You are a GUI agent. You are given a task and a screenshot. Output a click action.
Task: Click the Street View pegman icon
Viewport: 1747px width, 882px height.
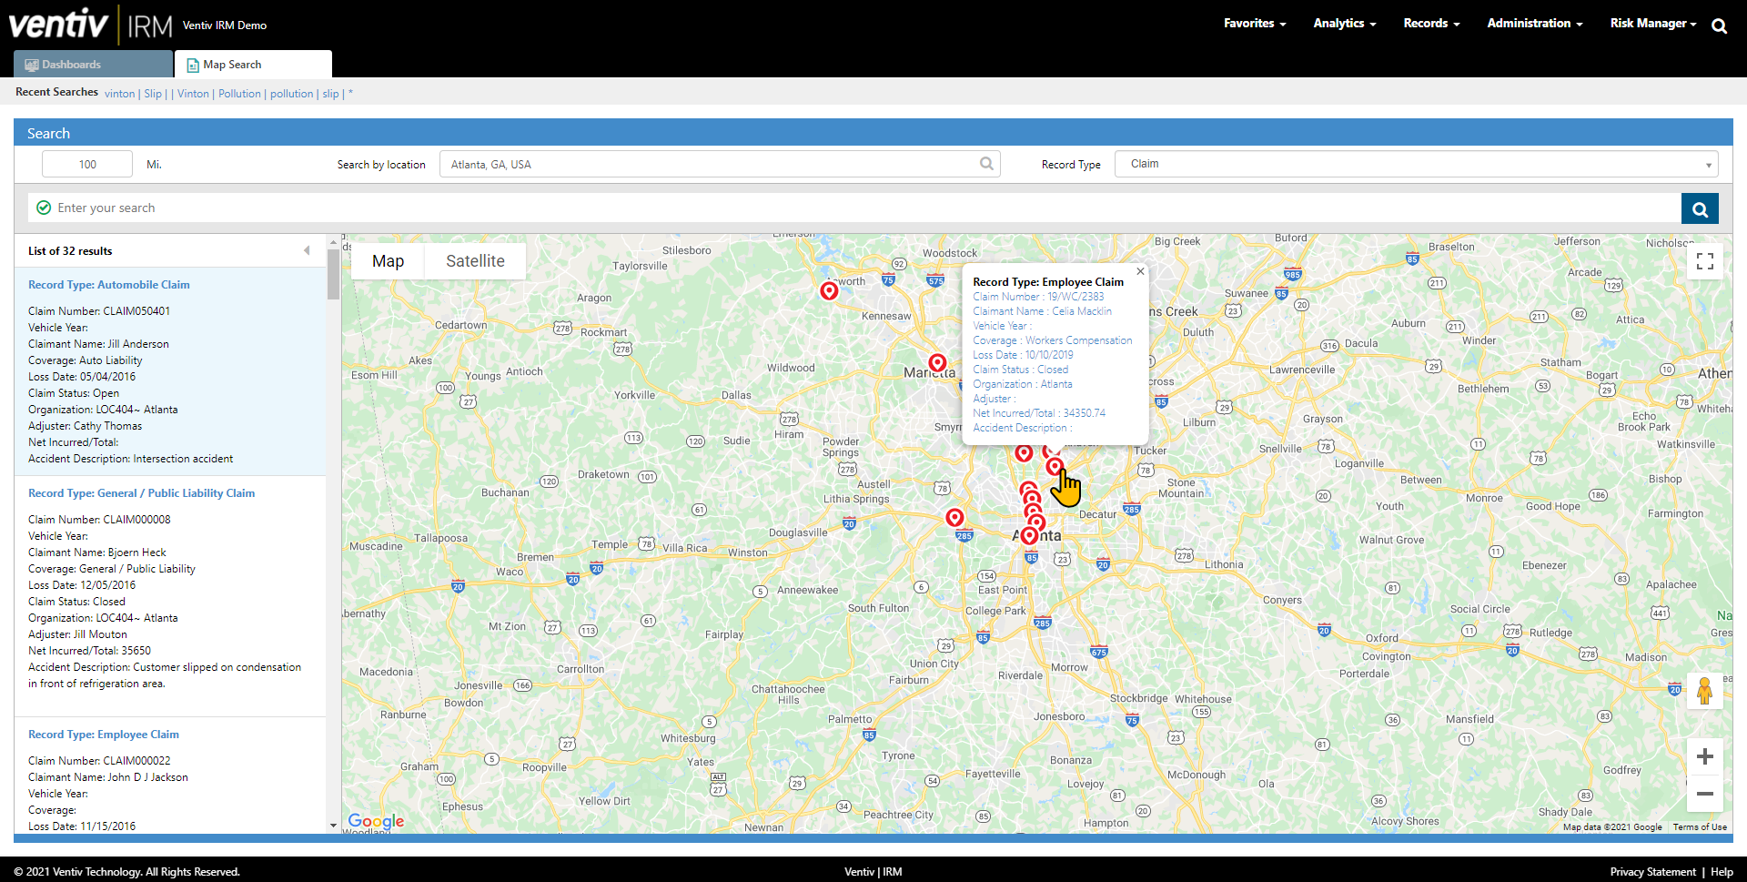[1705, 691]
